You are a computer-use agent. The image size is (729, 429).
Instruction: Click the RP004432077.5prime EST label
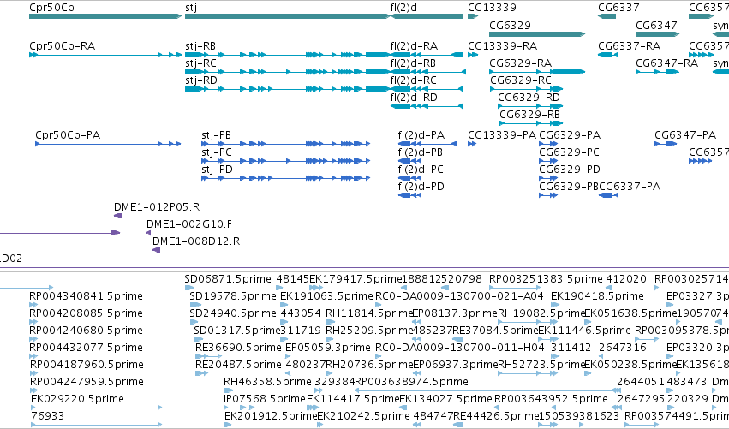coord(86,348)
